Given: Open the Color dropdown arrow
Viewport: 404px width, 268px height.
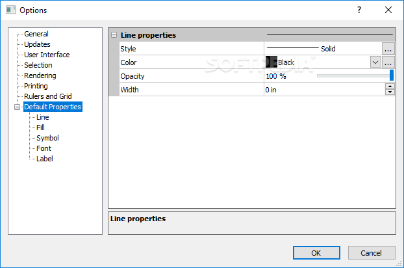Looking at the screenshot, I should 375,62.
